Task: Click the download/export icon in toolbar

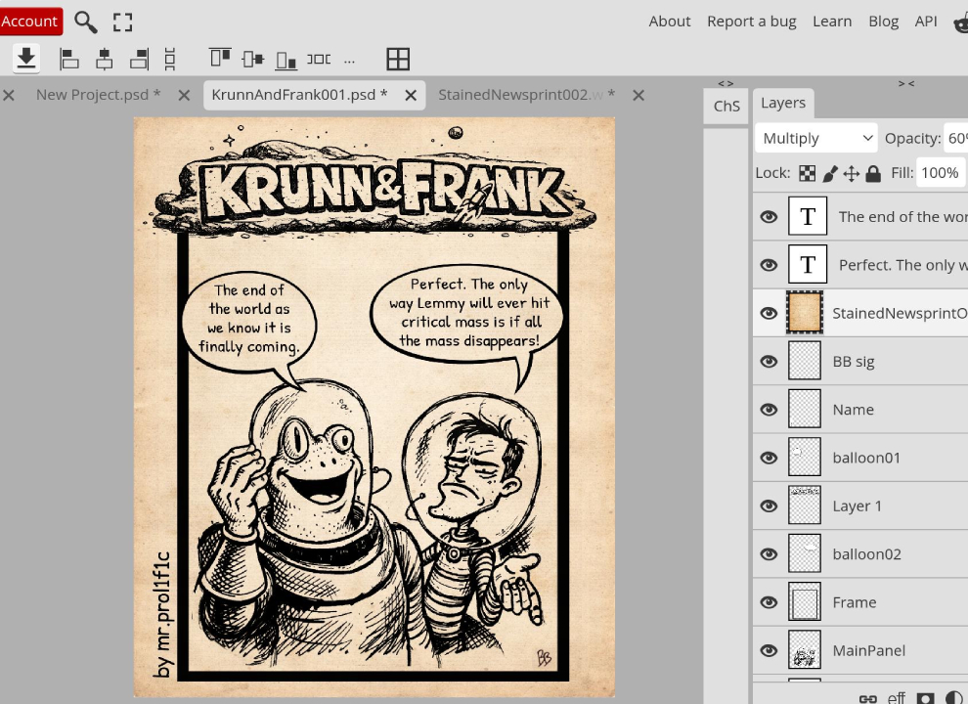Action: click(x=26, y=59)
